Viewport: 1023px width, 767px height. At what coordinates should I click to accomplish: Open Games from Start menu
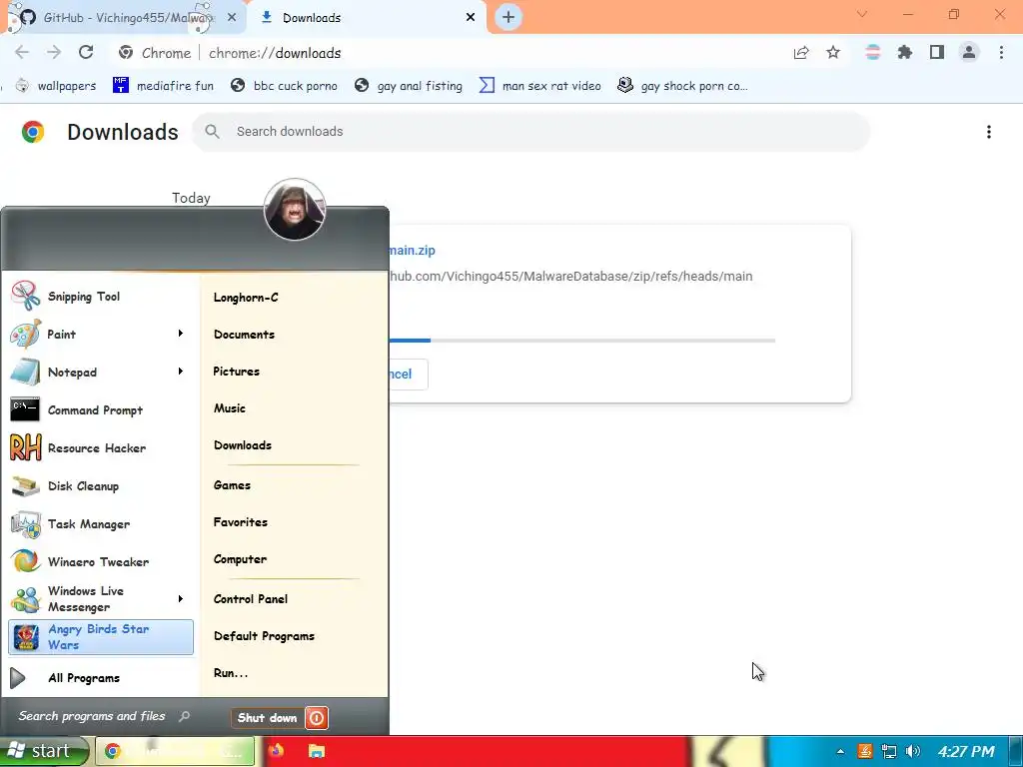(232, 485)
